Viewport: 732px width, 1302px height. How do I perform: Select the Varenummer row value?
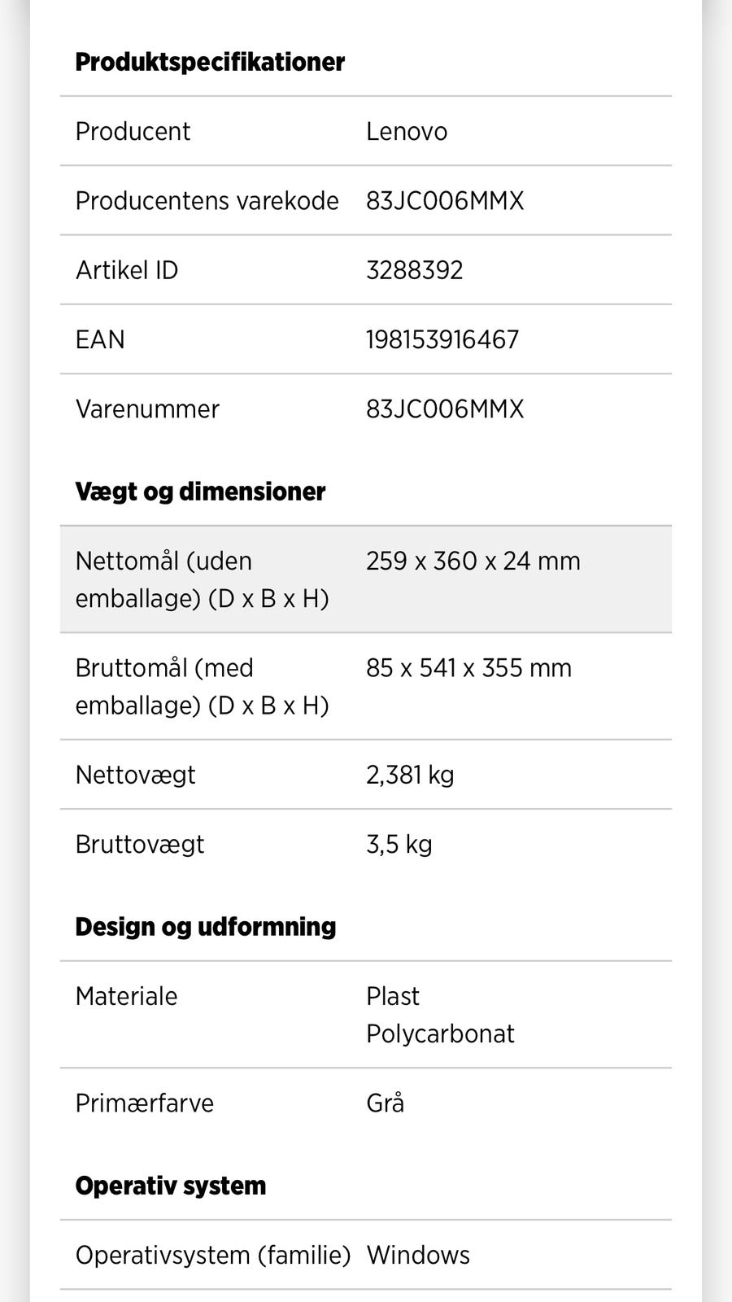[x=444, y=409]
